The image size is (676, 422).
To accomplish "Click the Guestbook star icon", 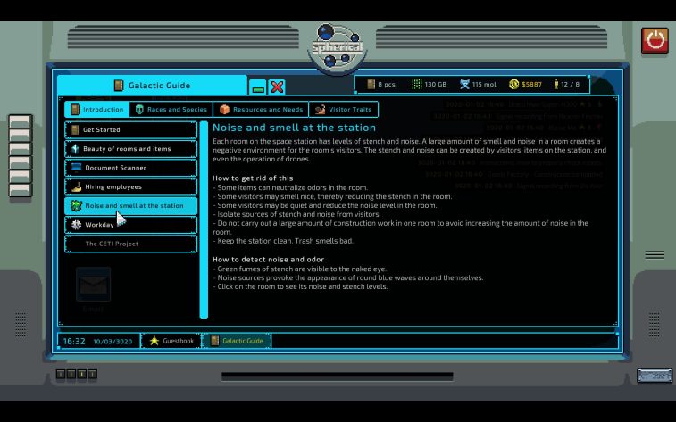I will coord(154,341).
